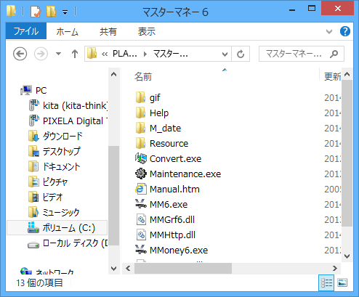359x297 pixels.
Task: Click the search magnifier icon
Action: (334, 54)
